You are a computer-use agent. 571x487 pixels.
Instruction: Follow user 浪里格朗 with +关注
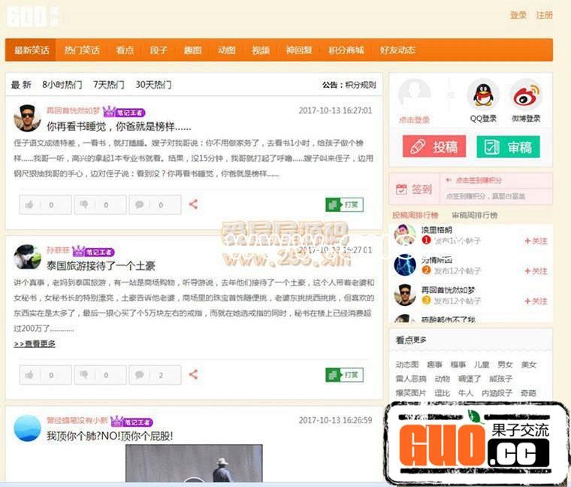(536, 241)
